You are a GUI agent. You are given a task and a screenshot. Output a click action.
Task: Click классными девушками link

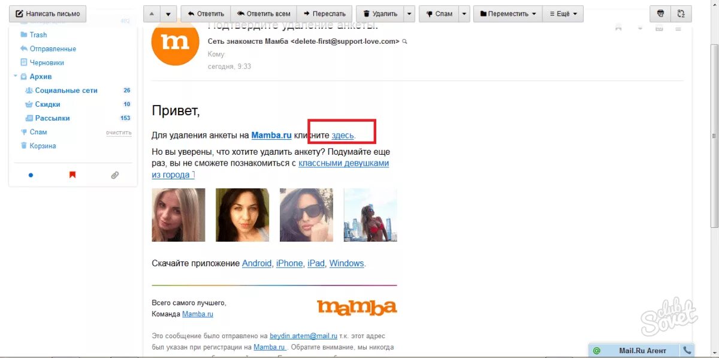344,163
